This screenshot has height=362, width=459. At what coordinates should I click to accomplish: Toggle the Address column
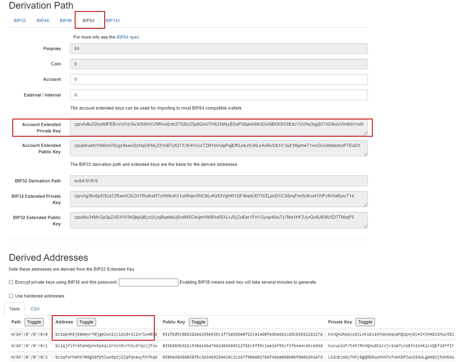click(x=86, y=322)
